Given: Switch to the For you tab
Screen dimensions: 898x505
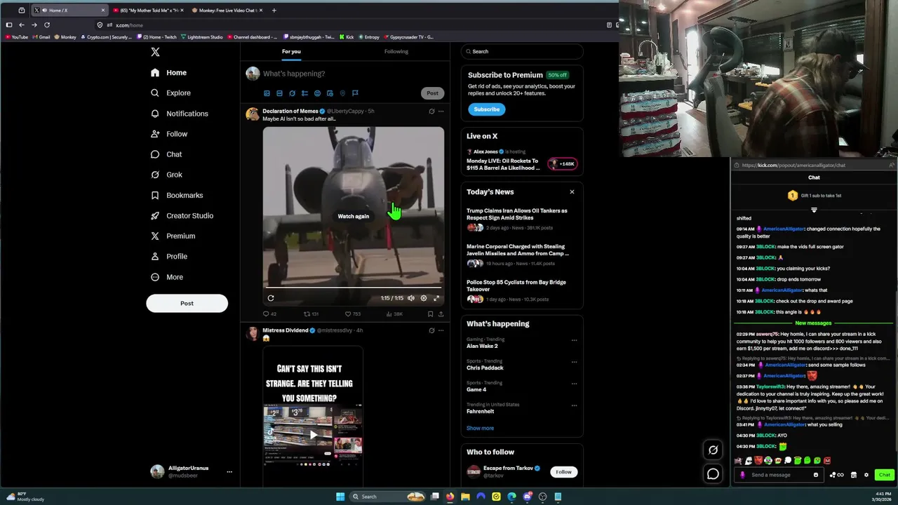Looking at the screenshot, I should pos(291,51).
